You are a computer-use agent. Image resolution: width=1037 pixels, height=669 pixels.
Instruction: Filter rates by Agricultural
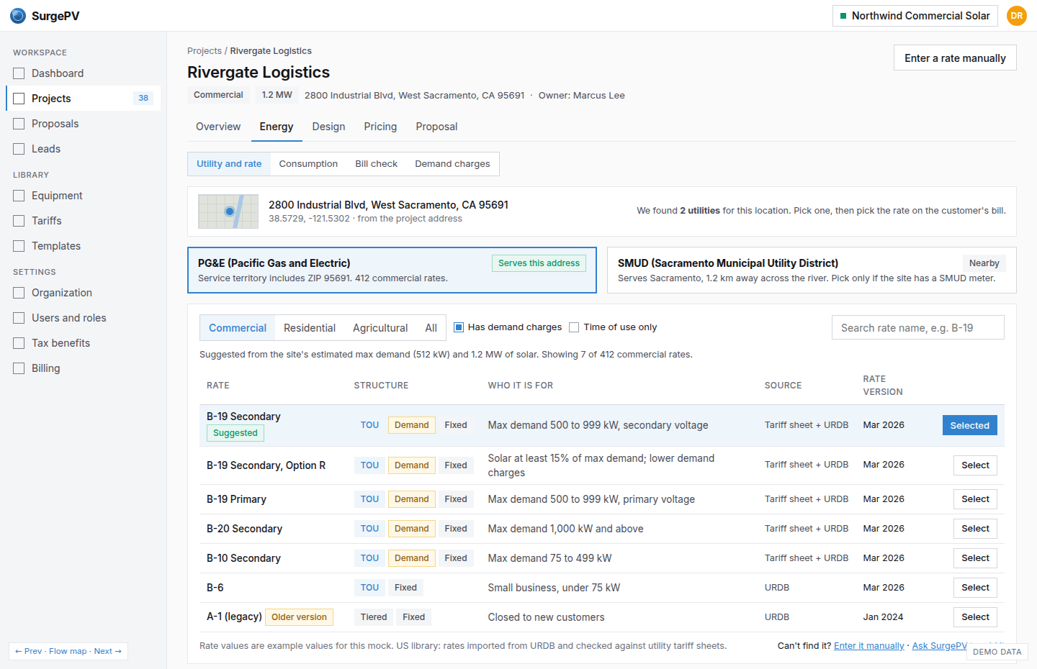point(380,328)
